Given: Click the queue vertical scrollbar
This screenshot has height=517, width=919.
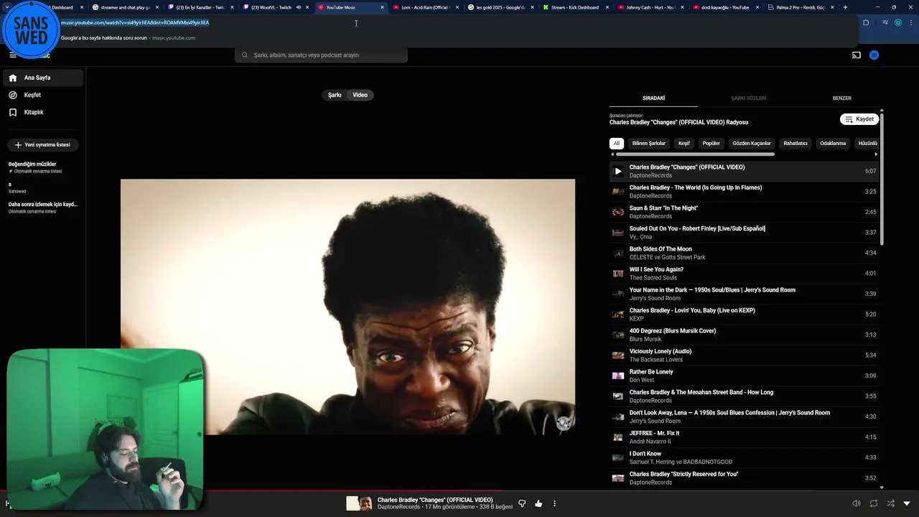Looking at the screenshot, I should coord(882,180).
